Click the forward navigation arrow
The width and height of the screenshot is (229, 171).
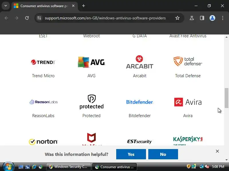(17, 18)
